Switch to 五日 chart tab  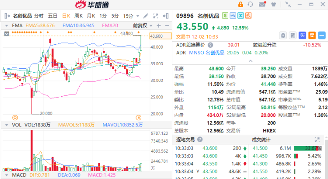52,16
